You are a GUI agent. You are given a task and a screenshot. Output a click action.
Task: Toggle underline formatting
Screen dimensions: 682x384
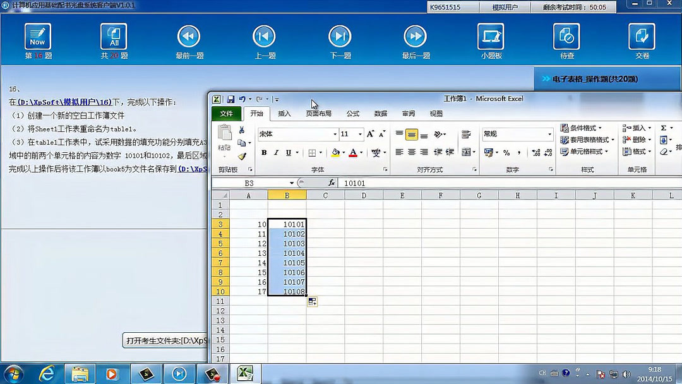[x=288, y=152]
